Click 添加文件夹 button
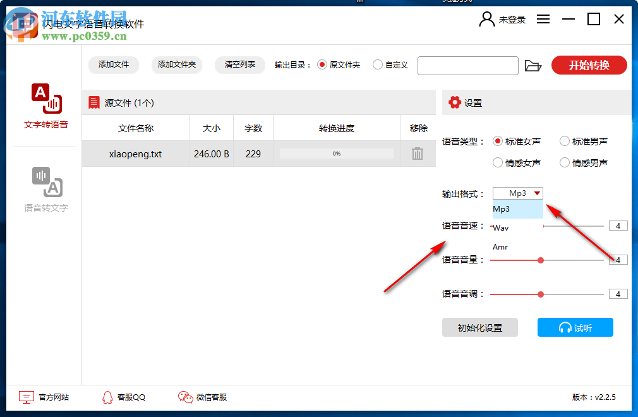 tap(177, 64)
